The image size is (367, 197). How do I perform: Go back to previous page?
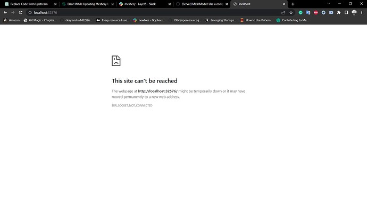[5, 12]
